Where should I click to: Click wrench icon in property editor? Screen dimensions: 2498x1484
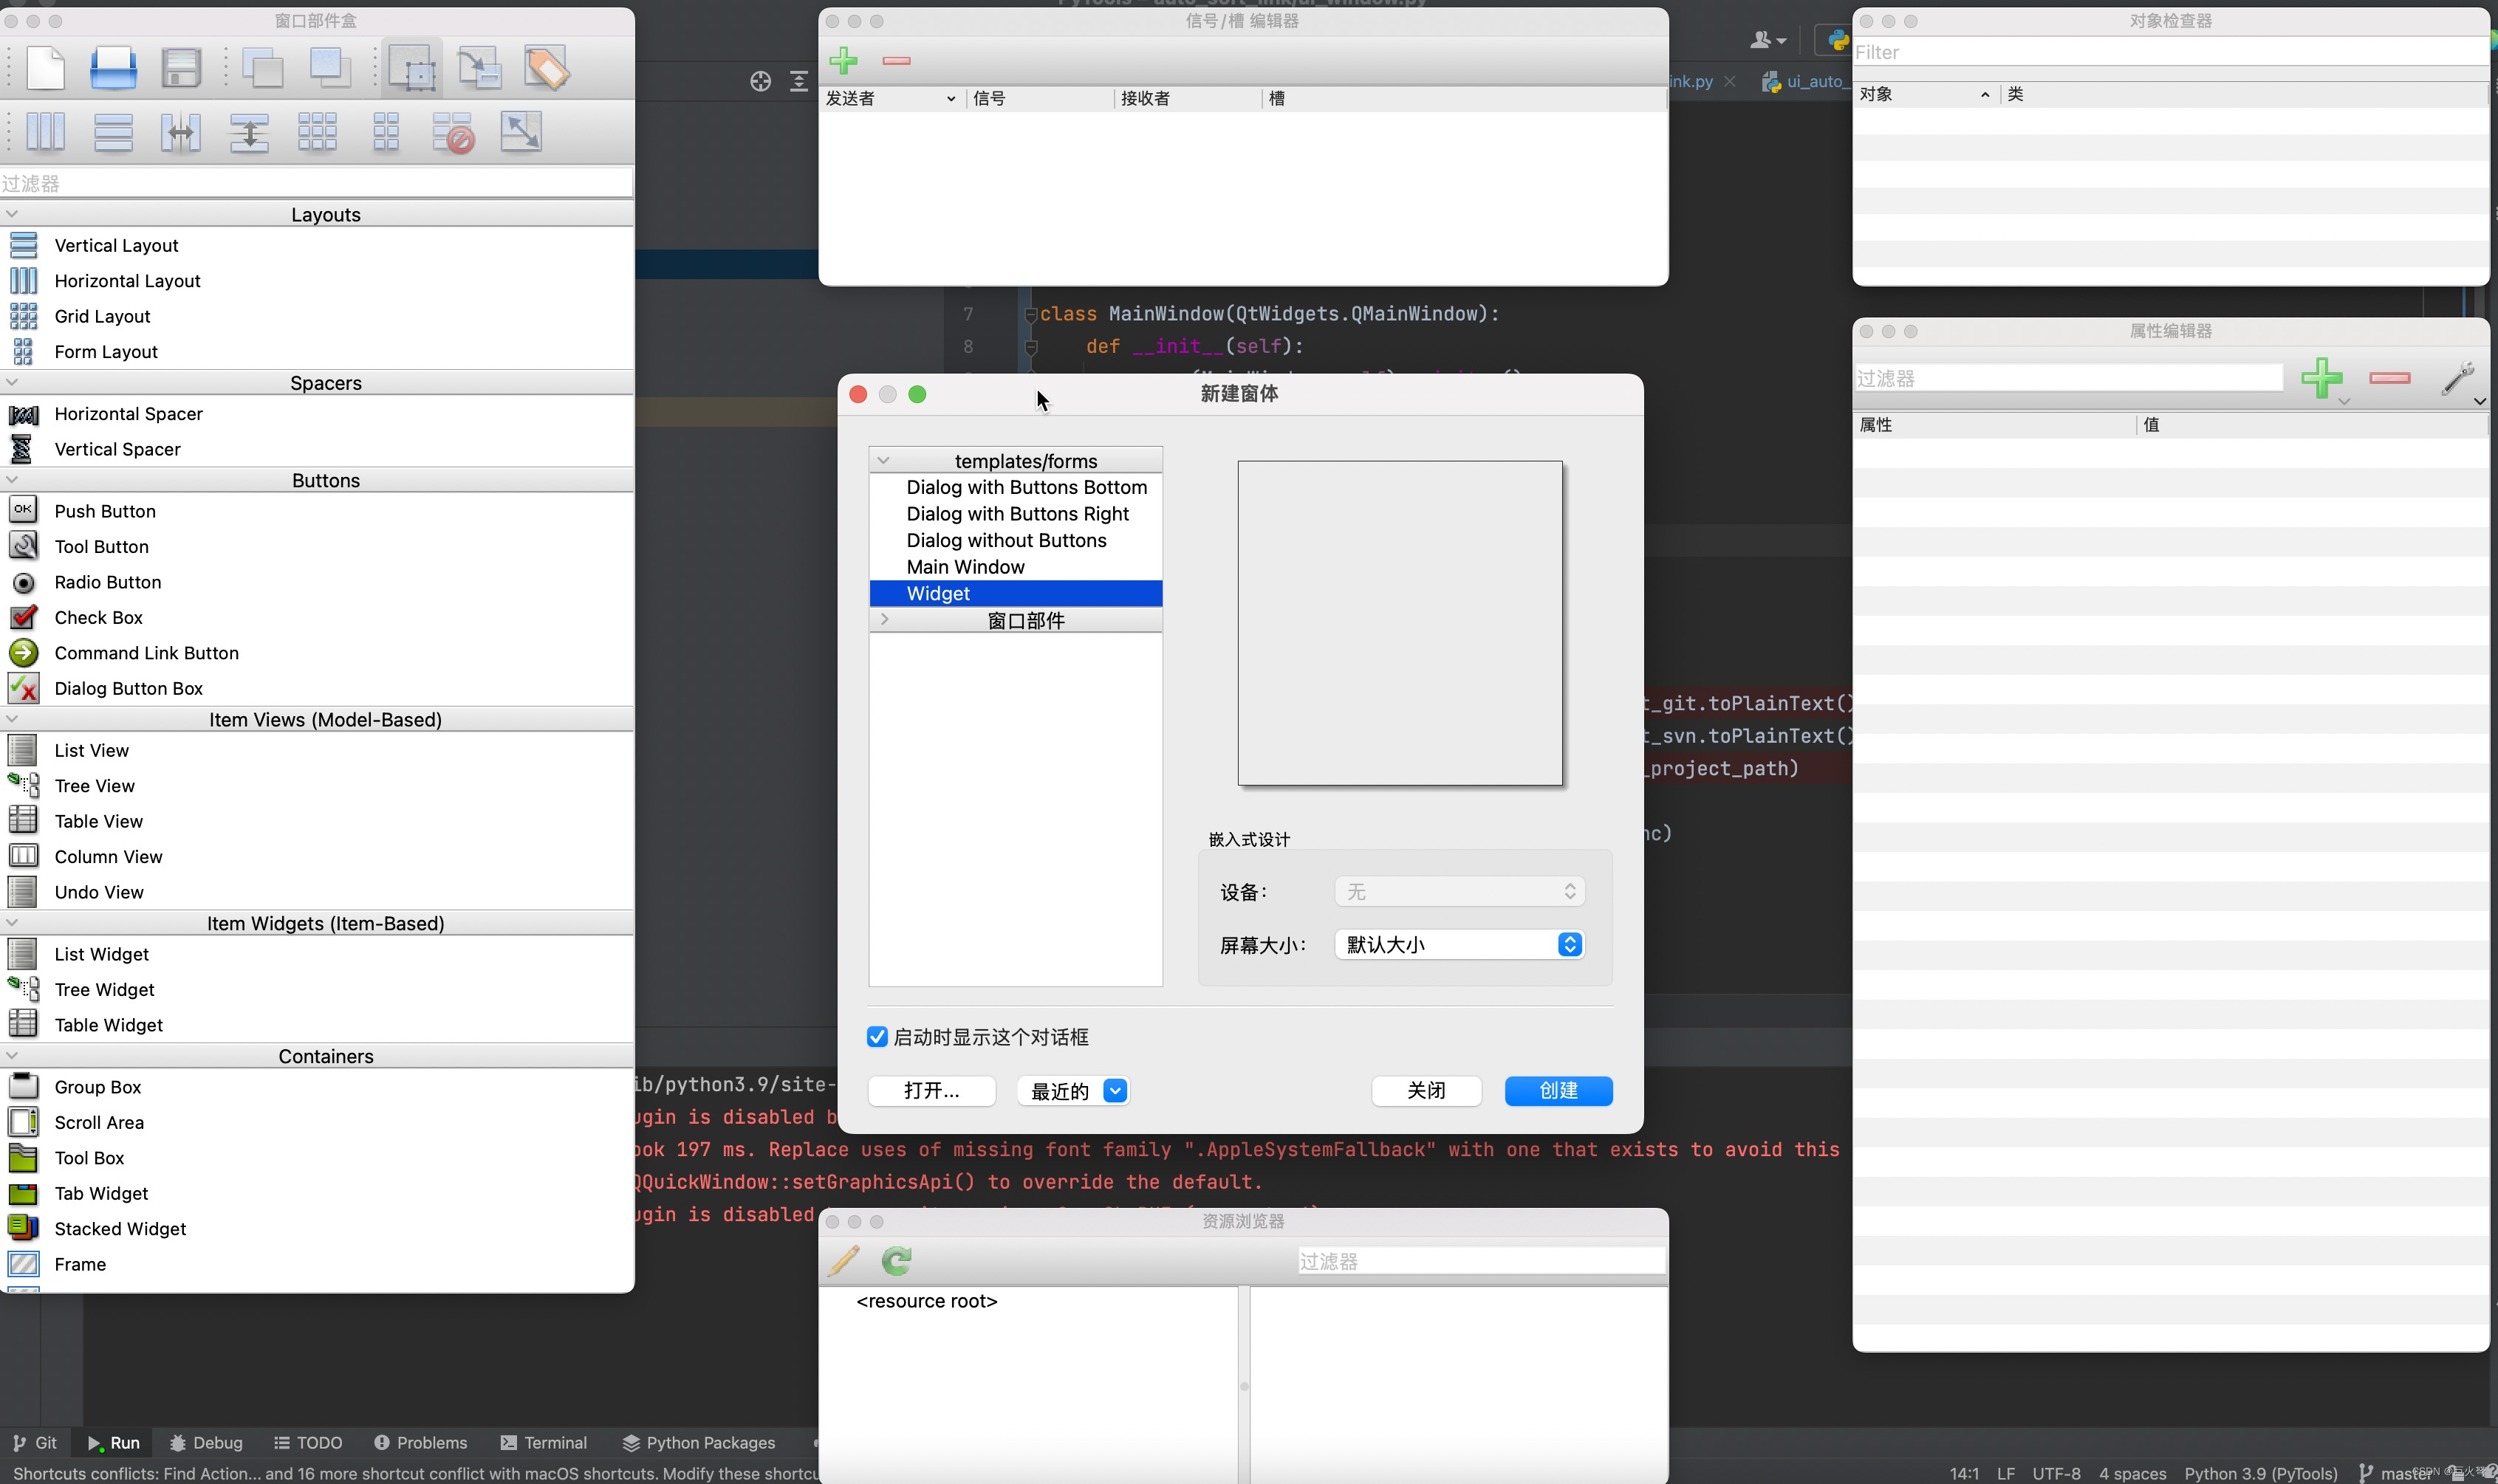click(x=2457, y=378)
